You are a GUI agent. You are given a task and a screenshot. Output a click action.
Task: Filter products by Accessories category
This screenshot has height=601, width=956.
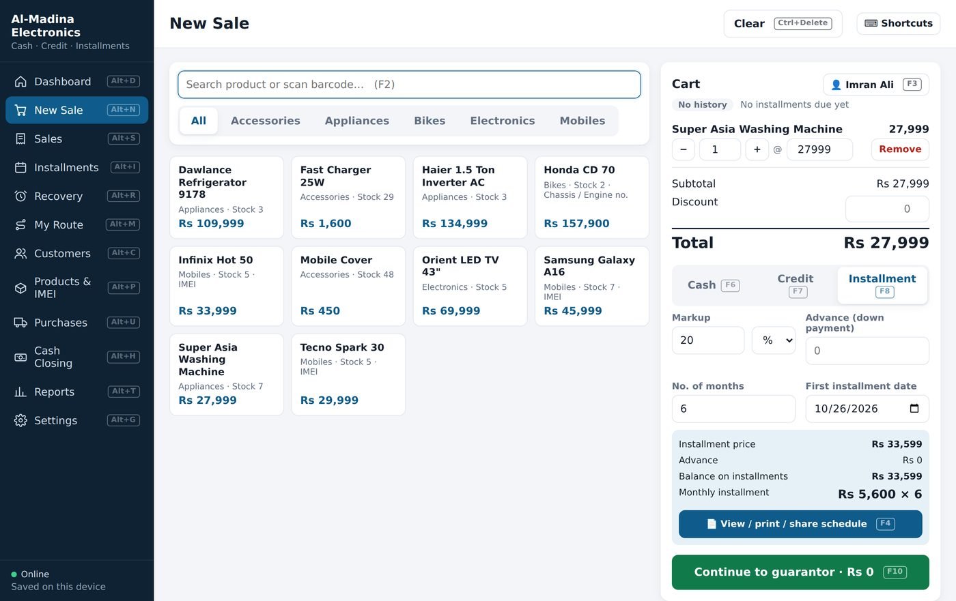point(266,121)
